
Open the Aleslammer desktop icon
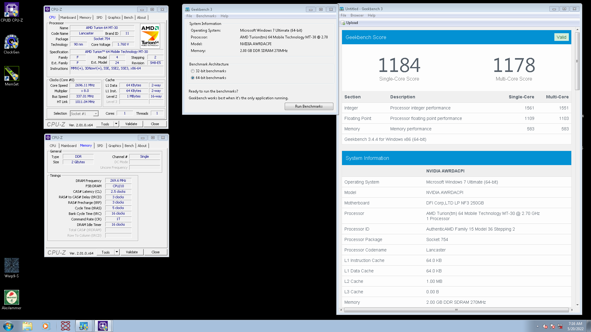point(12,300)
